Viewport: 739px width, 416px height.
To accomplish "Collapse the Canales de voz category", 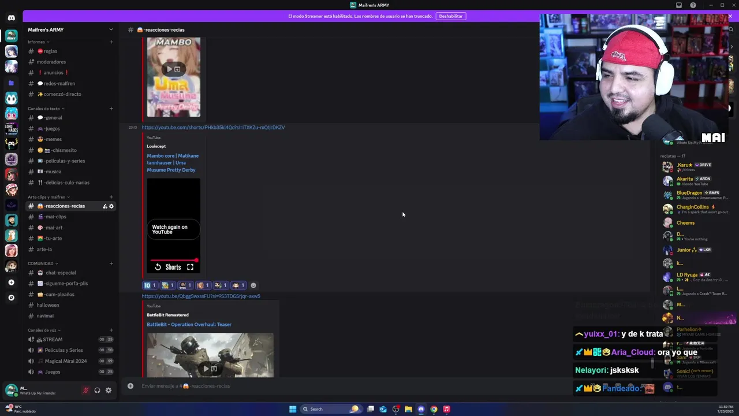I will (44, 330).
